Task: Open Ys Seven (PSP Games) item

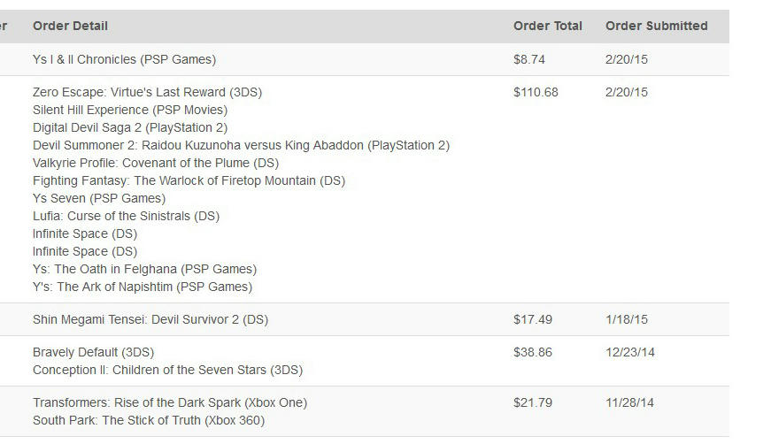Action: point(99,199)
